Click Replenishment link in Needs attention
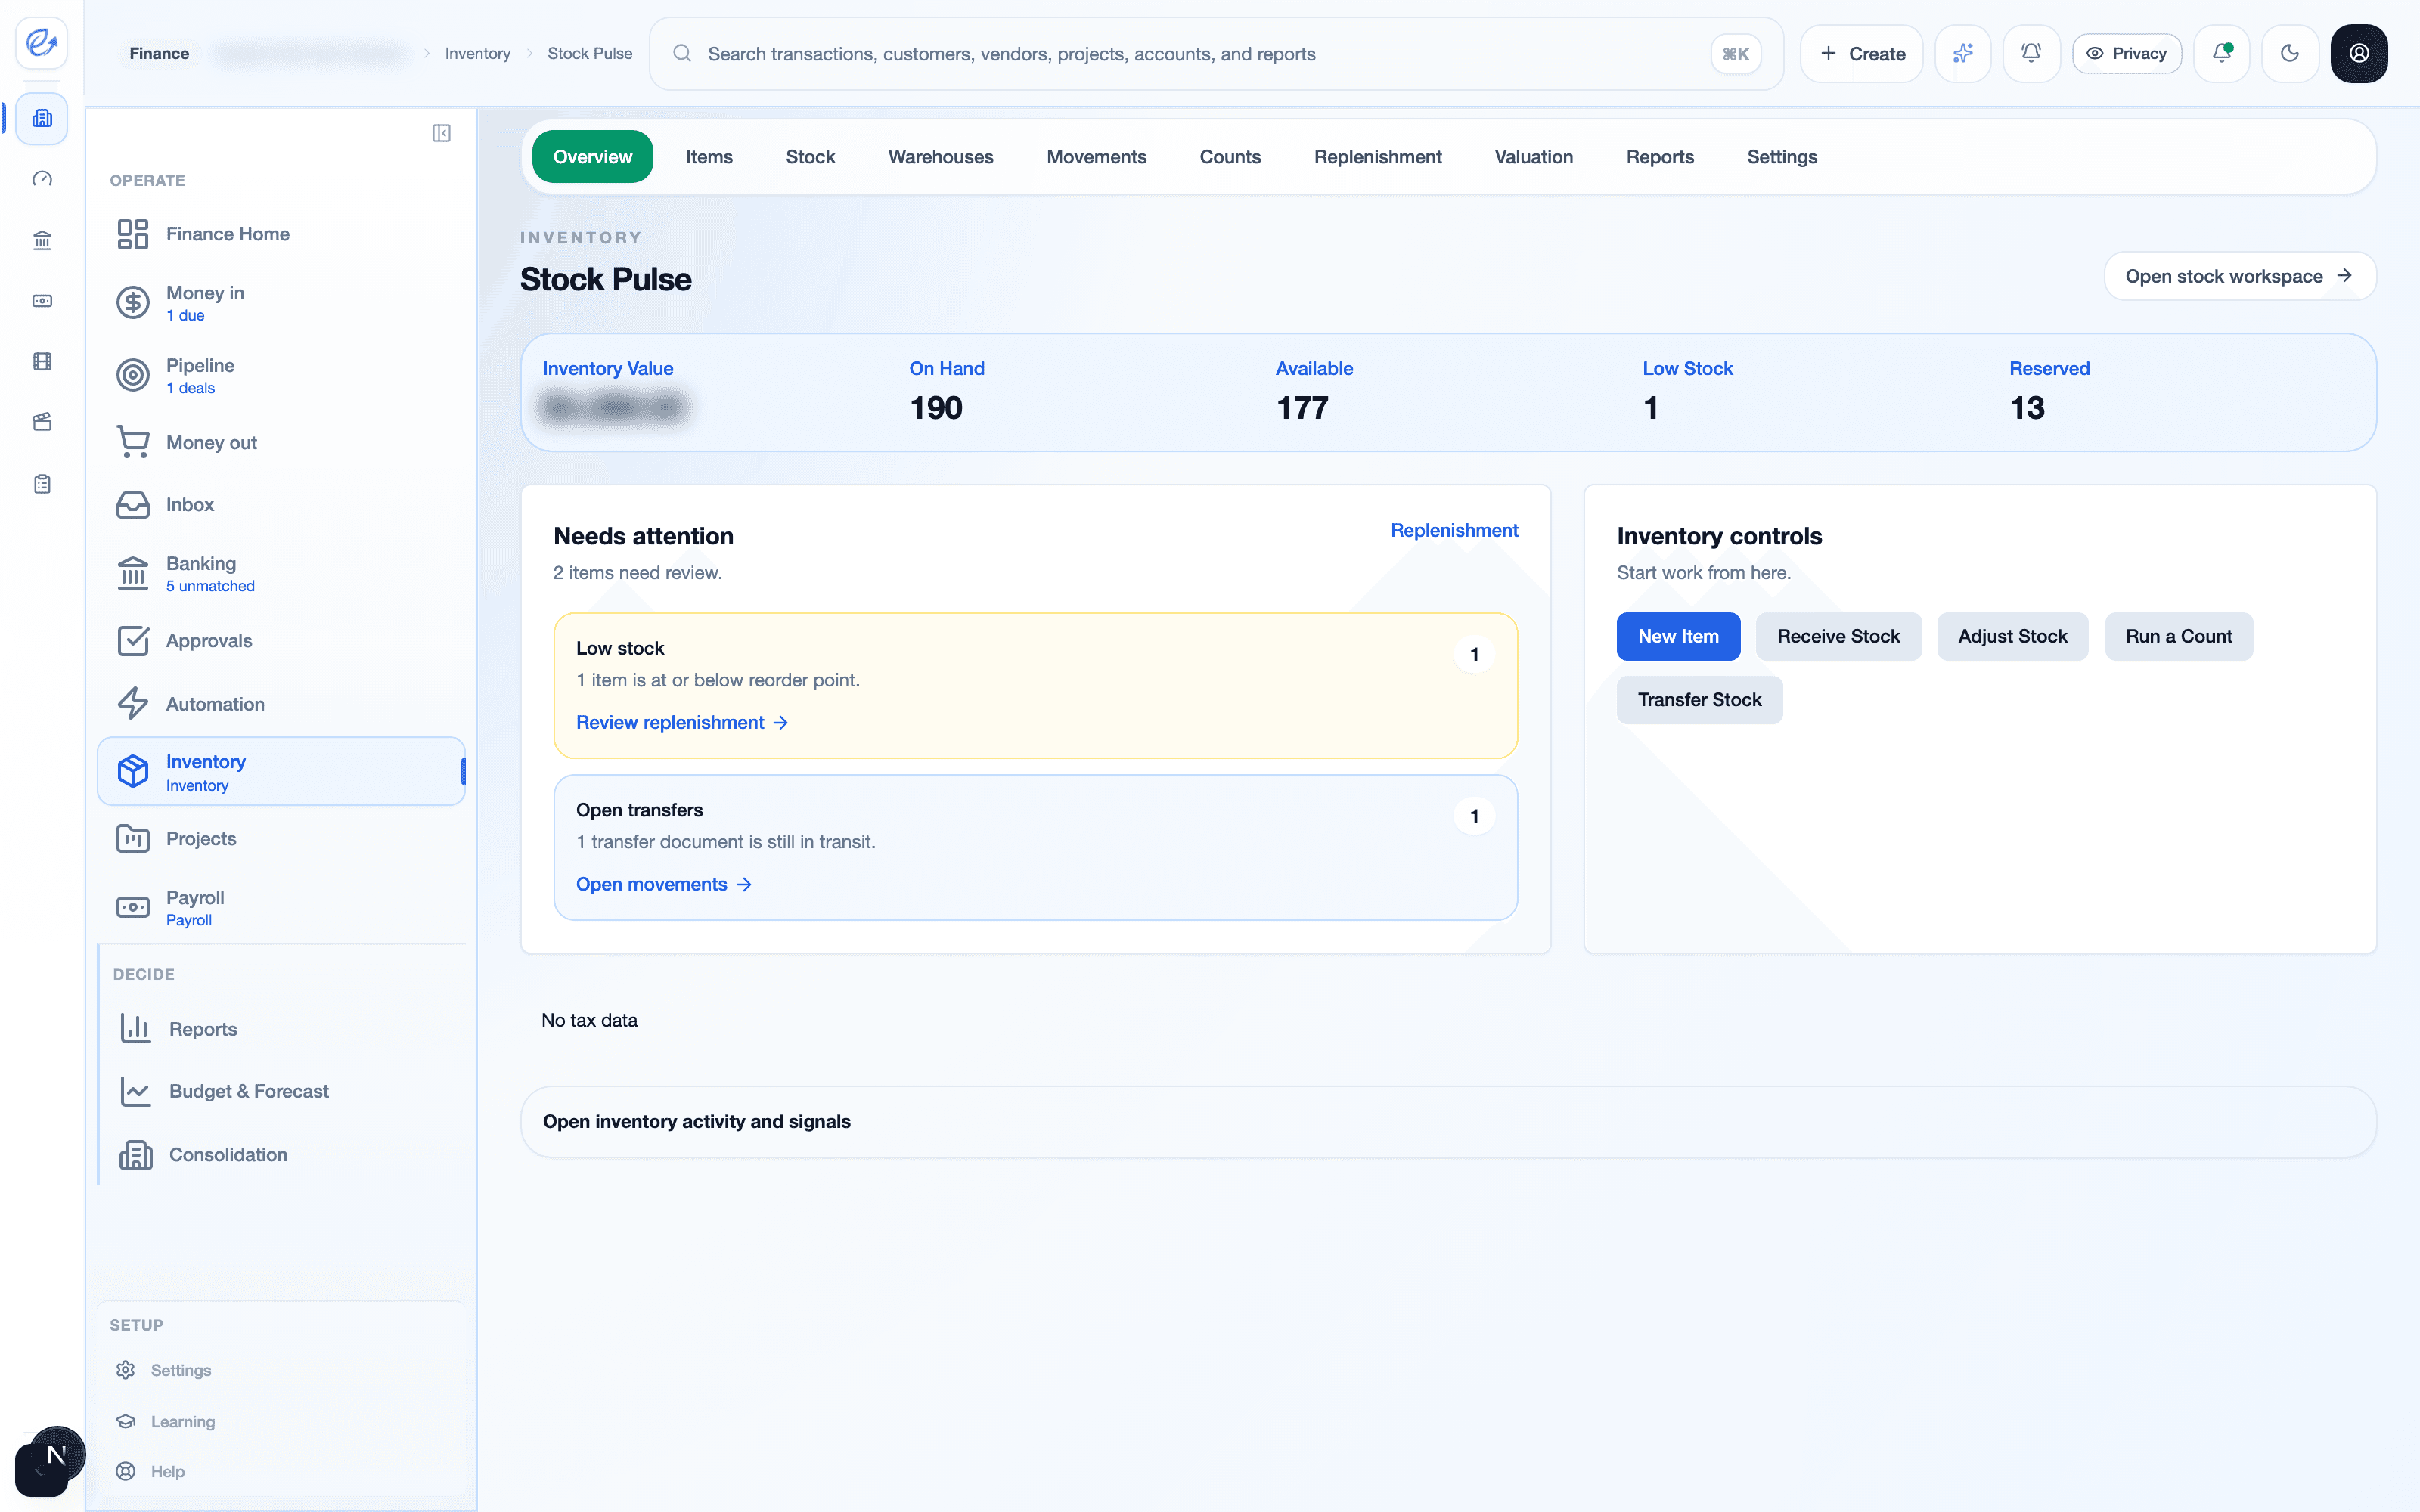This screenshot has height=1512, width=2420. 1454,530
